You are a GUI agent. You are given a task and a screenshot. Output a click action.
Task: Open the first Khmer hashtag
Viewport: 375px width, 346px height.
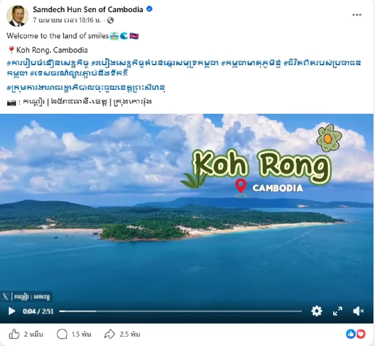tap(48, 63)
